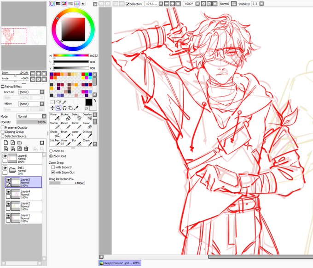The height and width of the screenshot is (268, 313).
Task: Click the navigator zoom-out minus button
Action: tap(33, 73)
